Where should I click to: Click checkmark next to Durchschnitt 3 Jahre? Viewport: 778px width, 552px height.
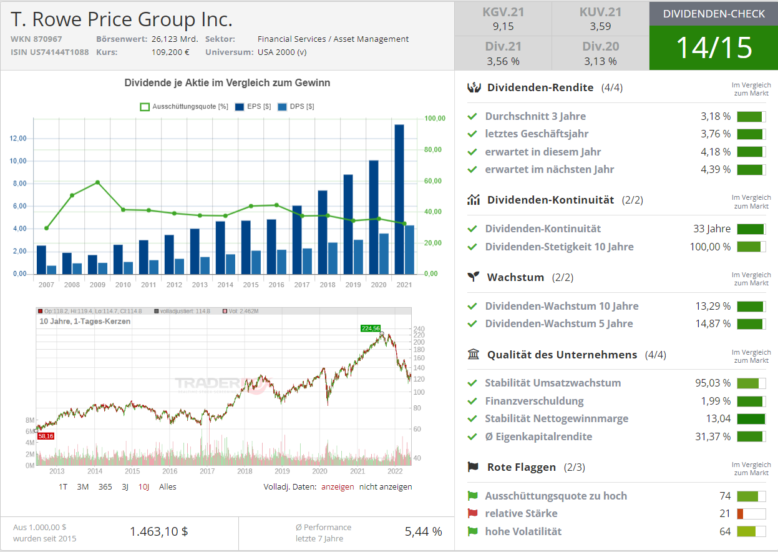[x=472, y=116]
